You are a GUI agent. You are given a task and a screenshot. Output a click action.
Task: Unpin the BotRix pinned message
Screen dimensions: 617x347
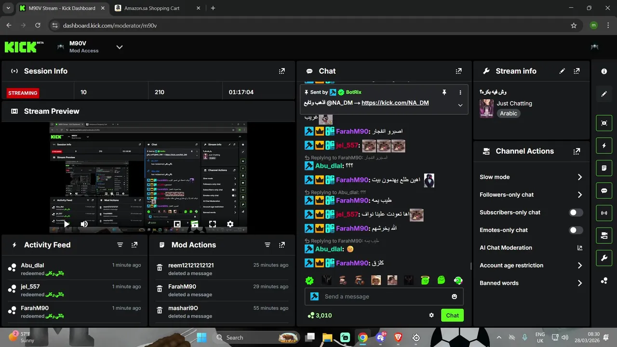pos(444,92)
